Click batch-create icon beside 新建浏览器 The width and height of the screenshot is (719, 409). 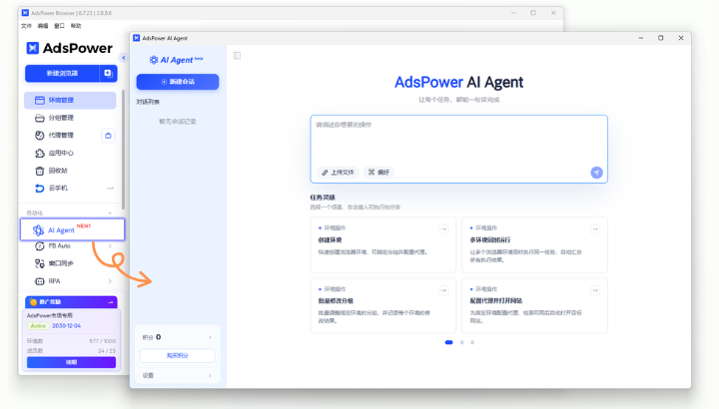click(x=108, y=73)
